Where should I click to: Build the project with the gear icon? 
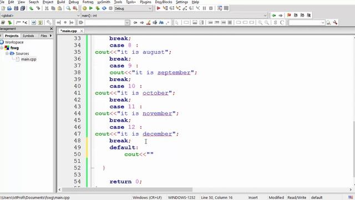click(x=84, y=8)
